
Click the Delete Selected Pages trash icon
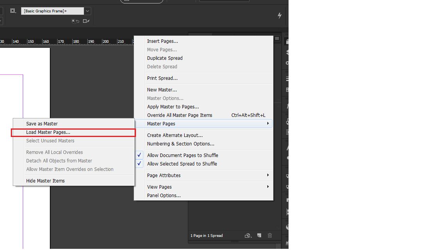[270, 235]
